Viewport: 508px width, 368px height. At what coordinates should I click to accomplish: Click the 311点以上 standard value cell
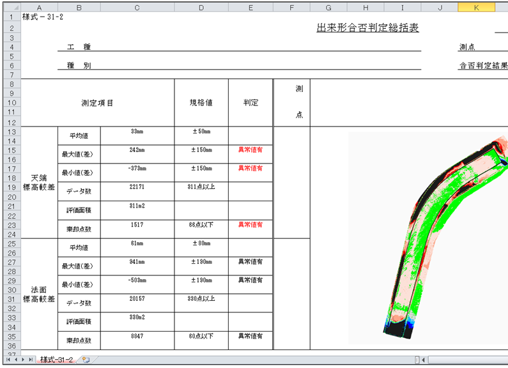201,192
